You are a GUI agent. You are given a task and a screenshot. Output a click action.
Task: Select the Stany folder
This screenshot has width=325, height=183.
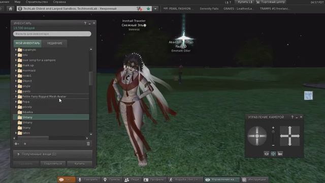[51, 128]
